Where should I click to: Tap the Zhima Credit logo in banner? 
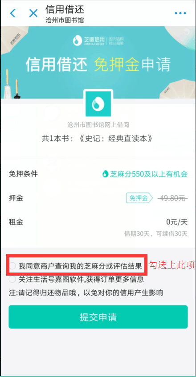pos(98,40)
